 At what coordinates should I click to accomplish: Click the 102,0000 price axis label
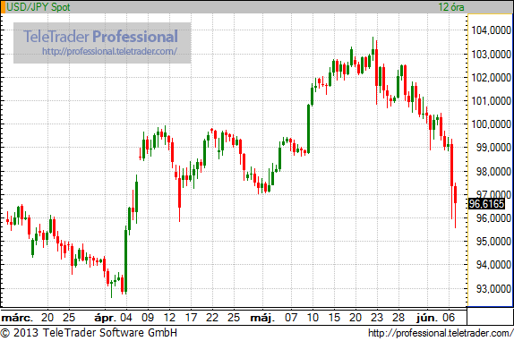point(491,78)
